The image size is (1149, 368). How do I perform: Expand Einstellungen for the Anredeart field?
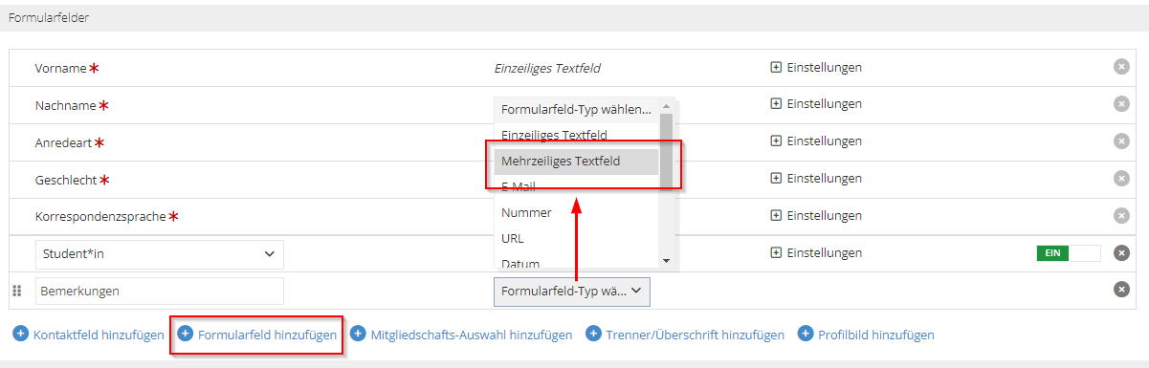coord(816,141)
